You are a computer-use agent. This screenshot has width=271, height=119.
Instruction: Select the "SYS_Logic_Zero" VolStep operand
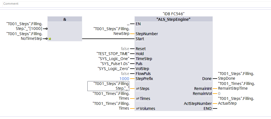[113, 69]
